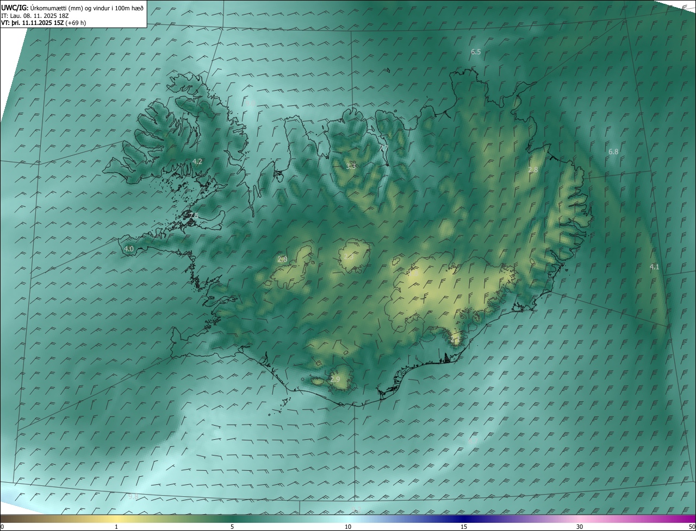This screenshot has height=531, width=696.
Task: Click the 7.7 value label beside the northern fjord
Action: coord(384,148)
